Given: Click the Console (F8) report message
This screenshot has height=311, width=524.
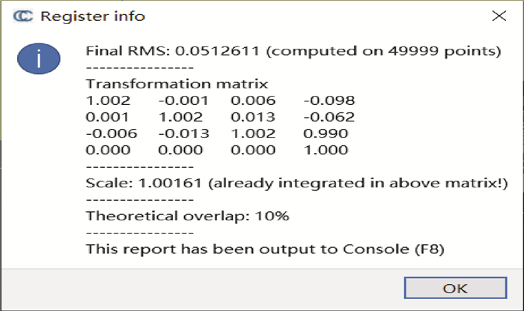Looking at the screenshot, I should 265,249.
